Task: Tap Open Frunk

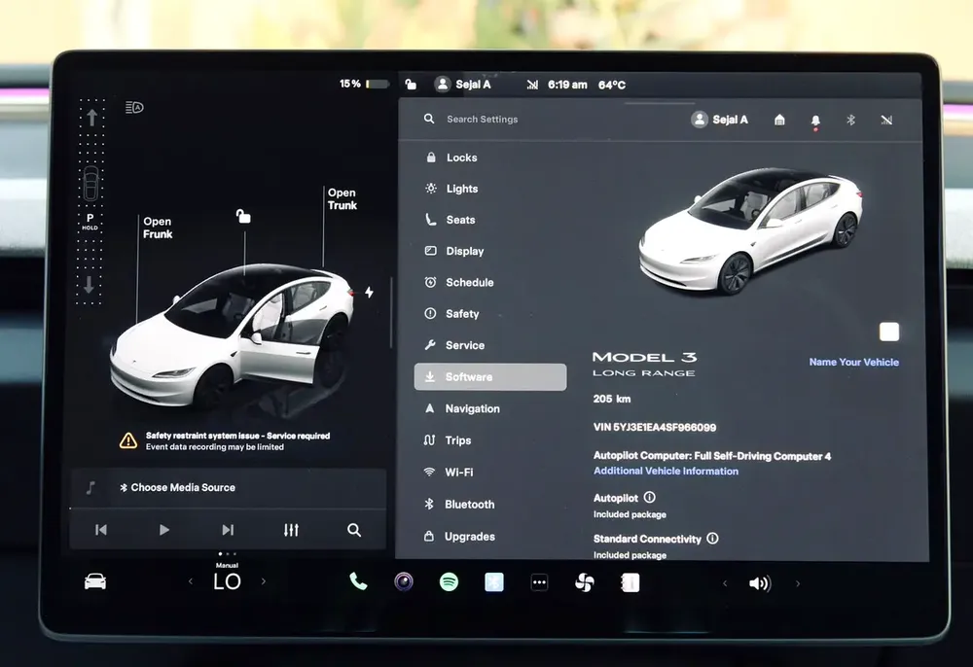Action: 158,228
